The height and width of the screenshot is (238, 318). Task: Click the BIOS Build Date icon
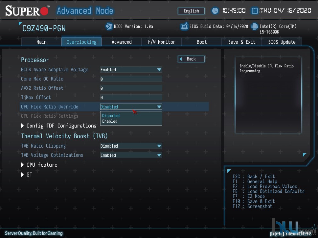pyautogui.click(x=184, y=26)
